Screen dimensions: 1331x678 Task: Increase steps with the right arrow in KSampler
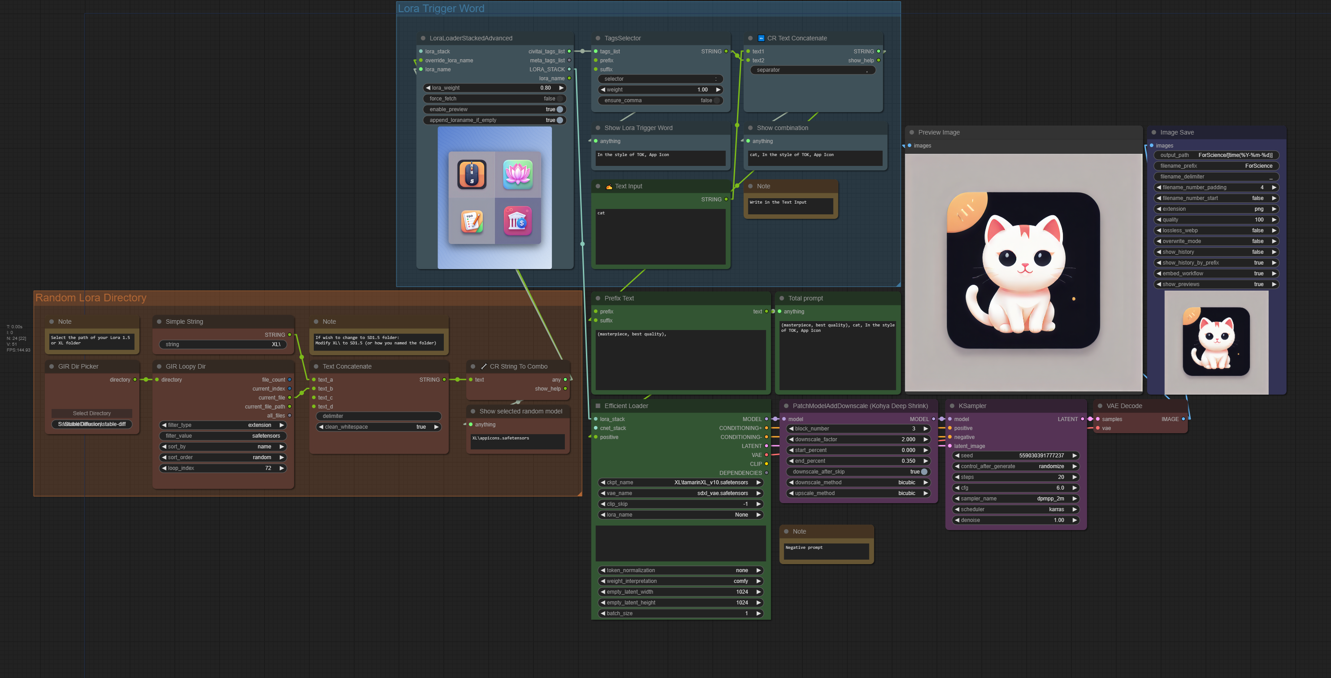1074,477
